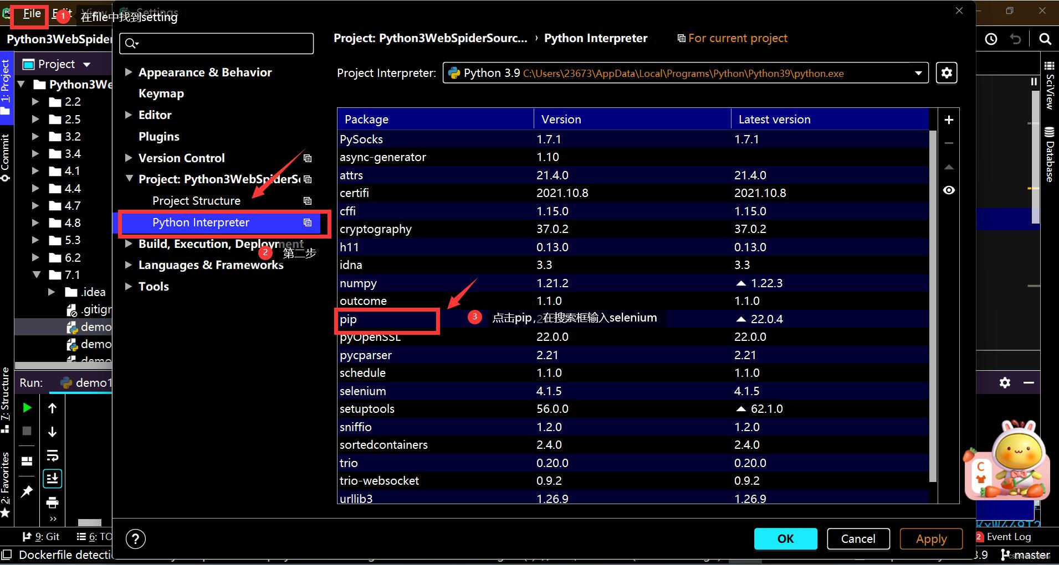Screen dimensions: 1059x565
Task: Open the Database side tab
Action: tap(1049, 154)
